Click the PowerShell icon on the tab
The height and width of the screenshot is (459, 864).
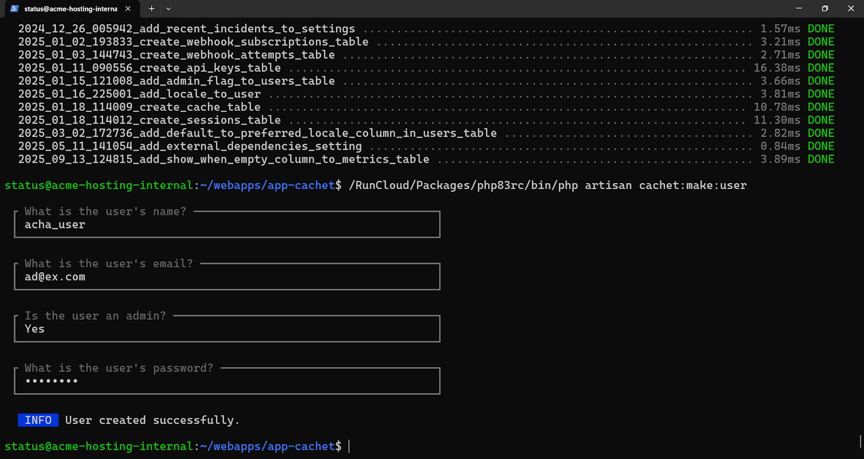click(15, 9)
